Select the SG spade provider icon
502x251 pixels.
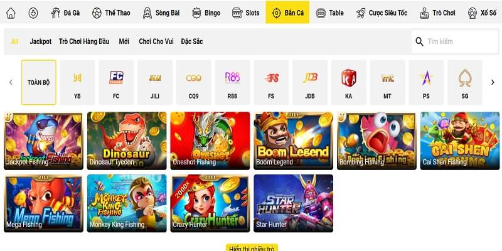click(465, 78)
